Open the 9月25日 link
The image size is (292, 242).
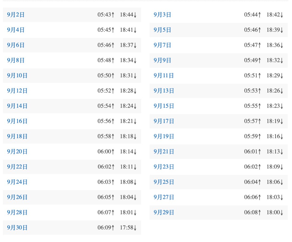click(164, 182)
